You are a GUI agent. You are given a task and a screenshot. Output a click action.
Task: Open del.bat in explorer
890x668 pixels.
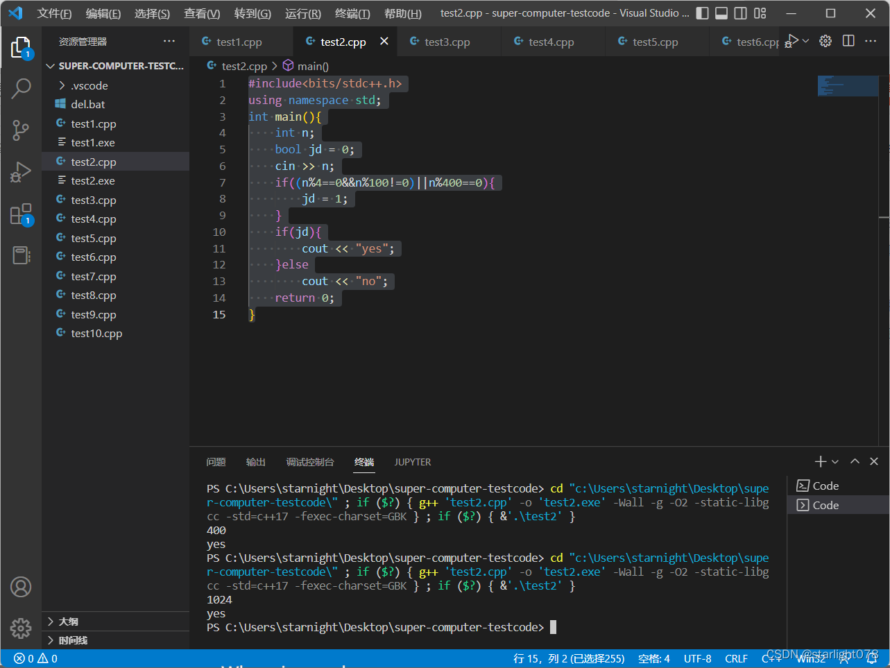(116, 104)
